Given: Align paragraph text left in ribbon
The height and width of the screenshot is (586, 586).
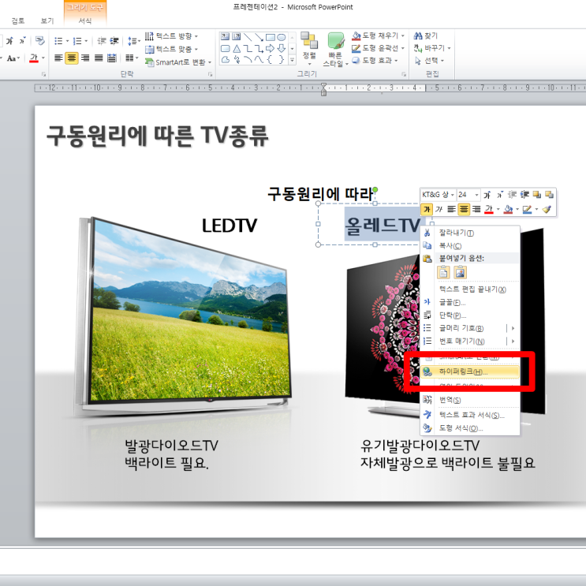Looking at the screenshot, I should coord(58,58).
